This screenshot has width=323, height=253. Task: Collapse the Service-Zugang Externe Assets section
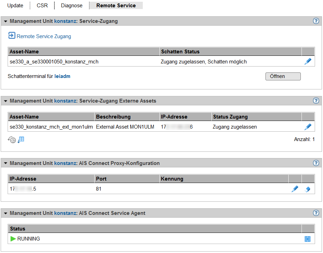[x=6, y=101]
